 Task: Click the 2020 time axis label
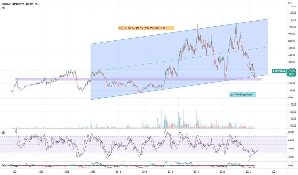(222, 171)
